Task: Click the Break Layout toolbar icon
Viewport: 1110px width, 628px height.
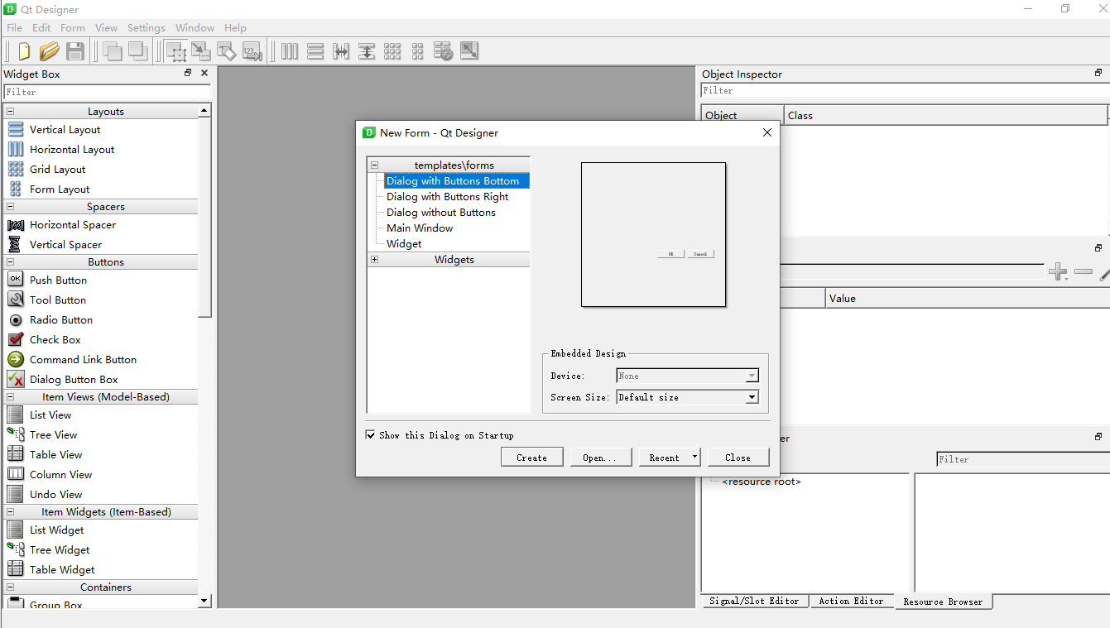Action: [x=444, y=50]
